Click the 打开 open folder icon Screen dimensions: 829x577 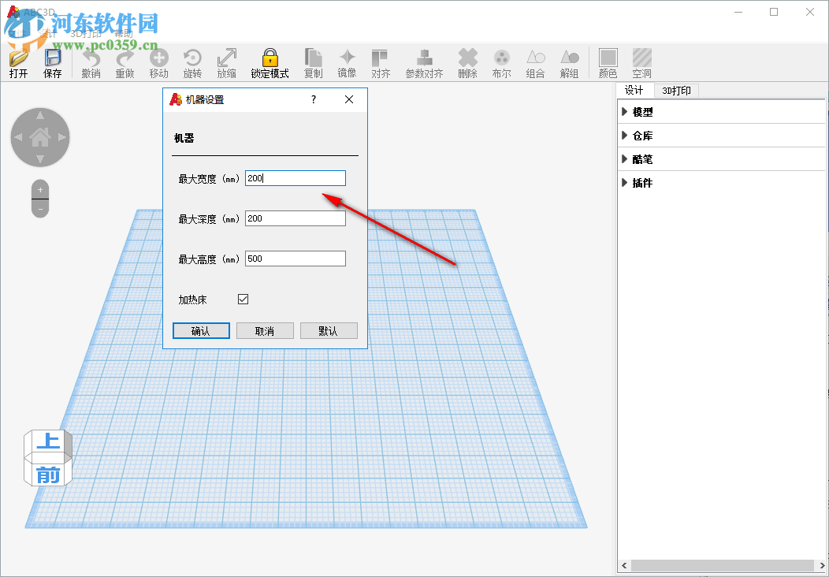pyautogui.click(x=18, y=58)
